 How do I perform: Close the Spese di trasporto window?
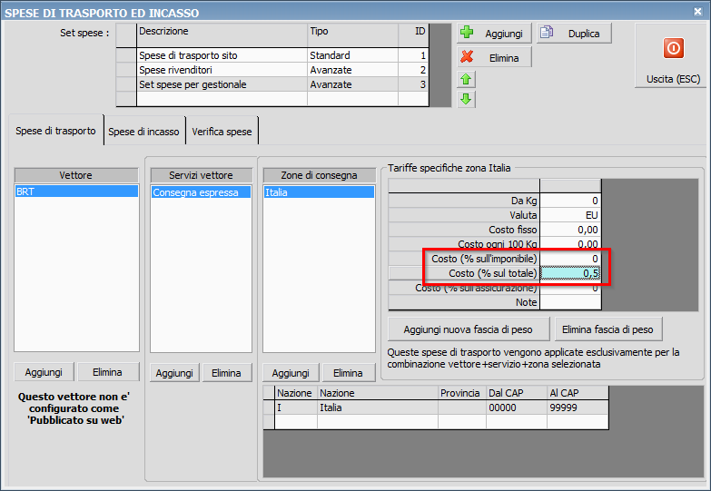[698, 12]
